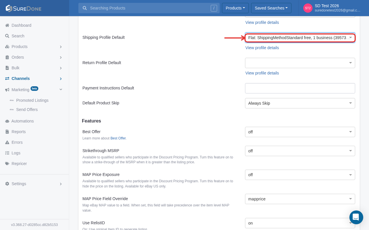Click the Reports document icon
369x230 pixels.
click(x=7, y=132)
